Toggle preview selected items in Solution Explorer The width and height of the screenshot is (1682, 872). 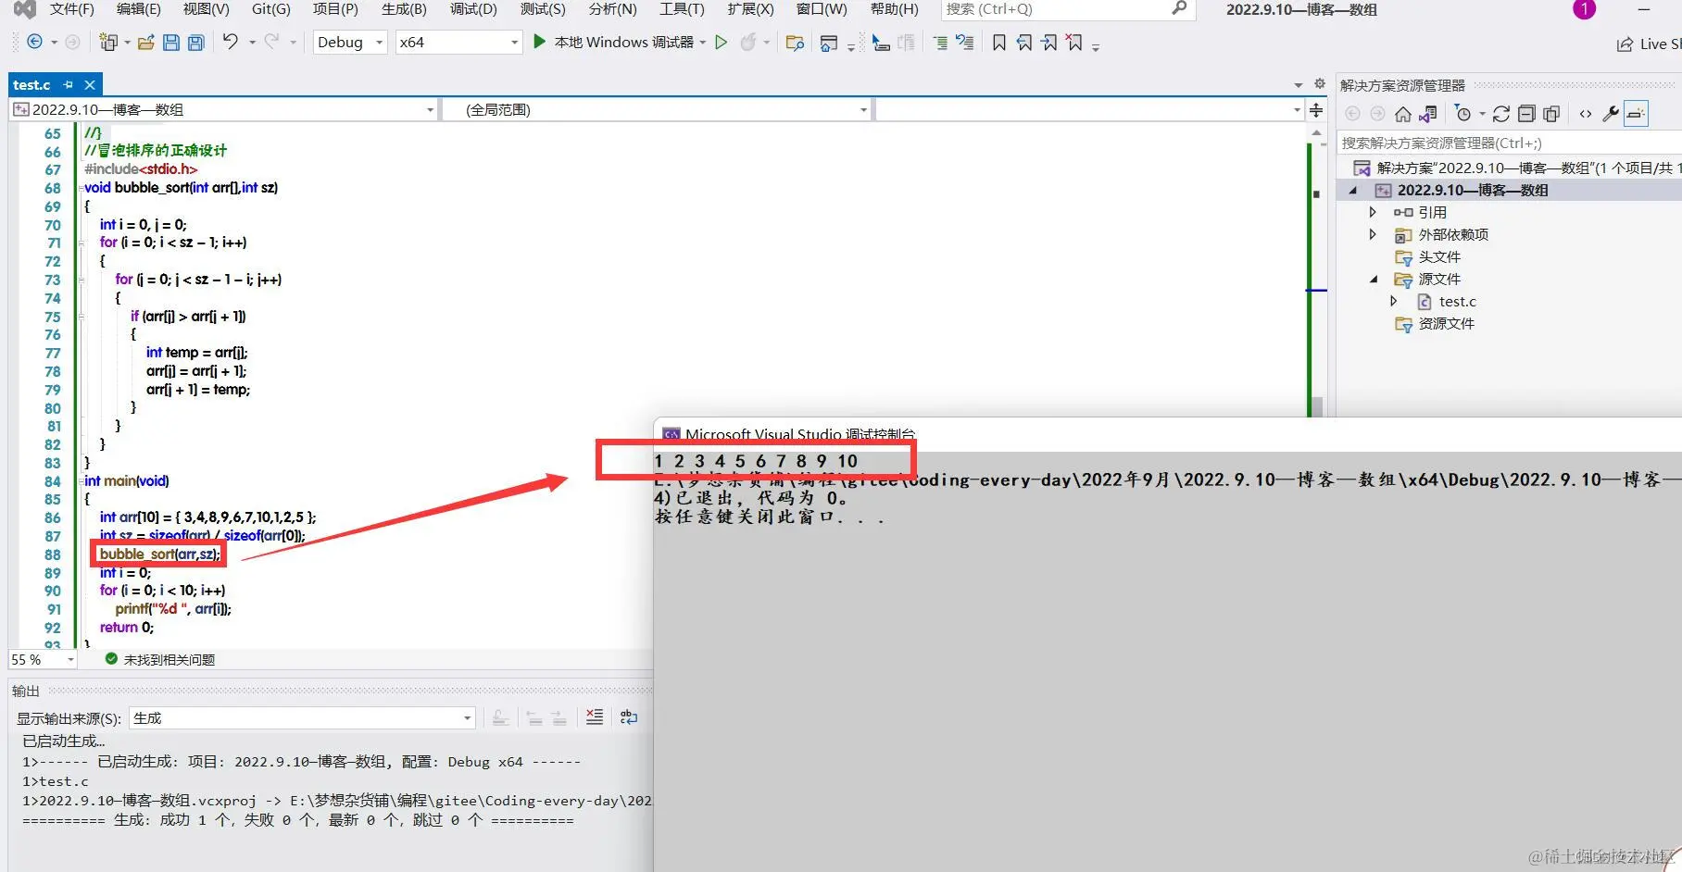click(x=1637, y=114)
